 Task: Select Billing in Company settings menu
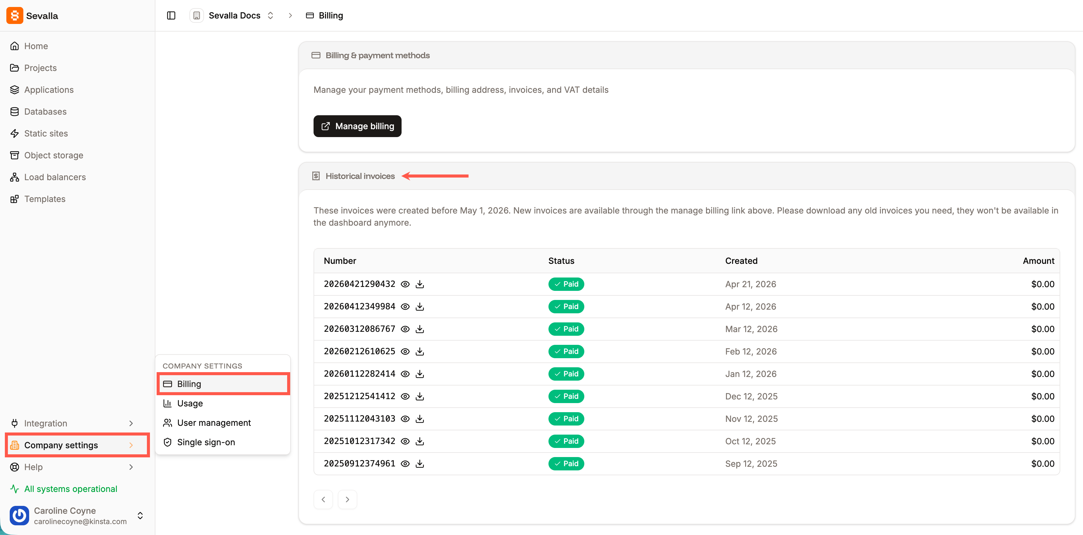click(x=223, y=384)
